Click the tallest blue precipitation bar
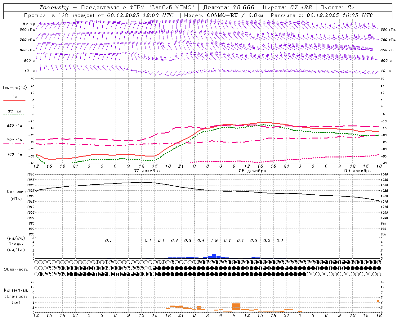 [x=214, y=257]
